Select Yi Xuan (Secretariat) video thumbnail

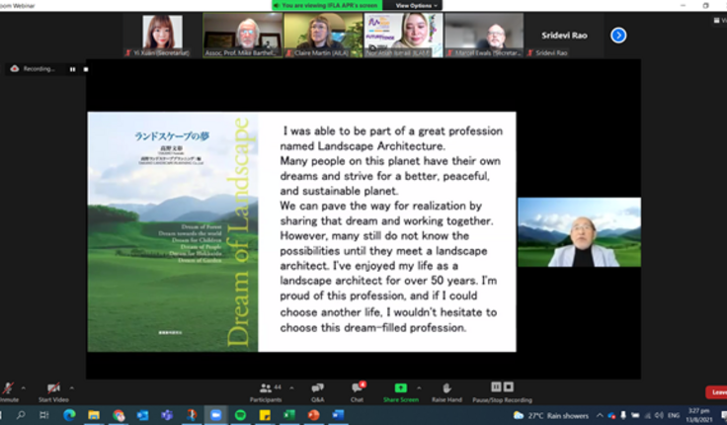[162, 36]
